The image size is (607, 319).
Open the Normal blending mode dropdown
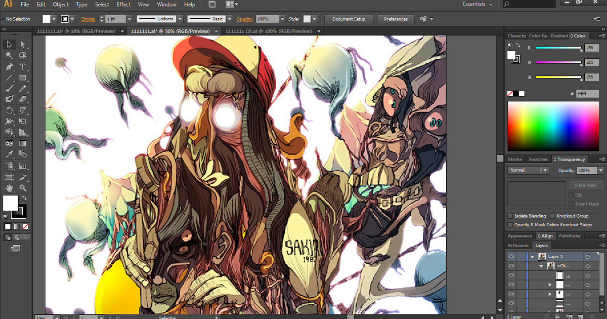tap(528, 171)
